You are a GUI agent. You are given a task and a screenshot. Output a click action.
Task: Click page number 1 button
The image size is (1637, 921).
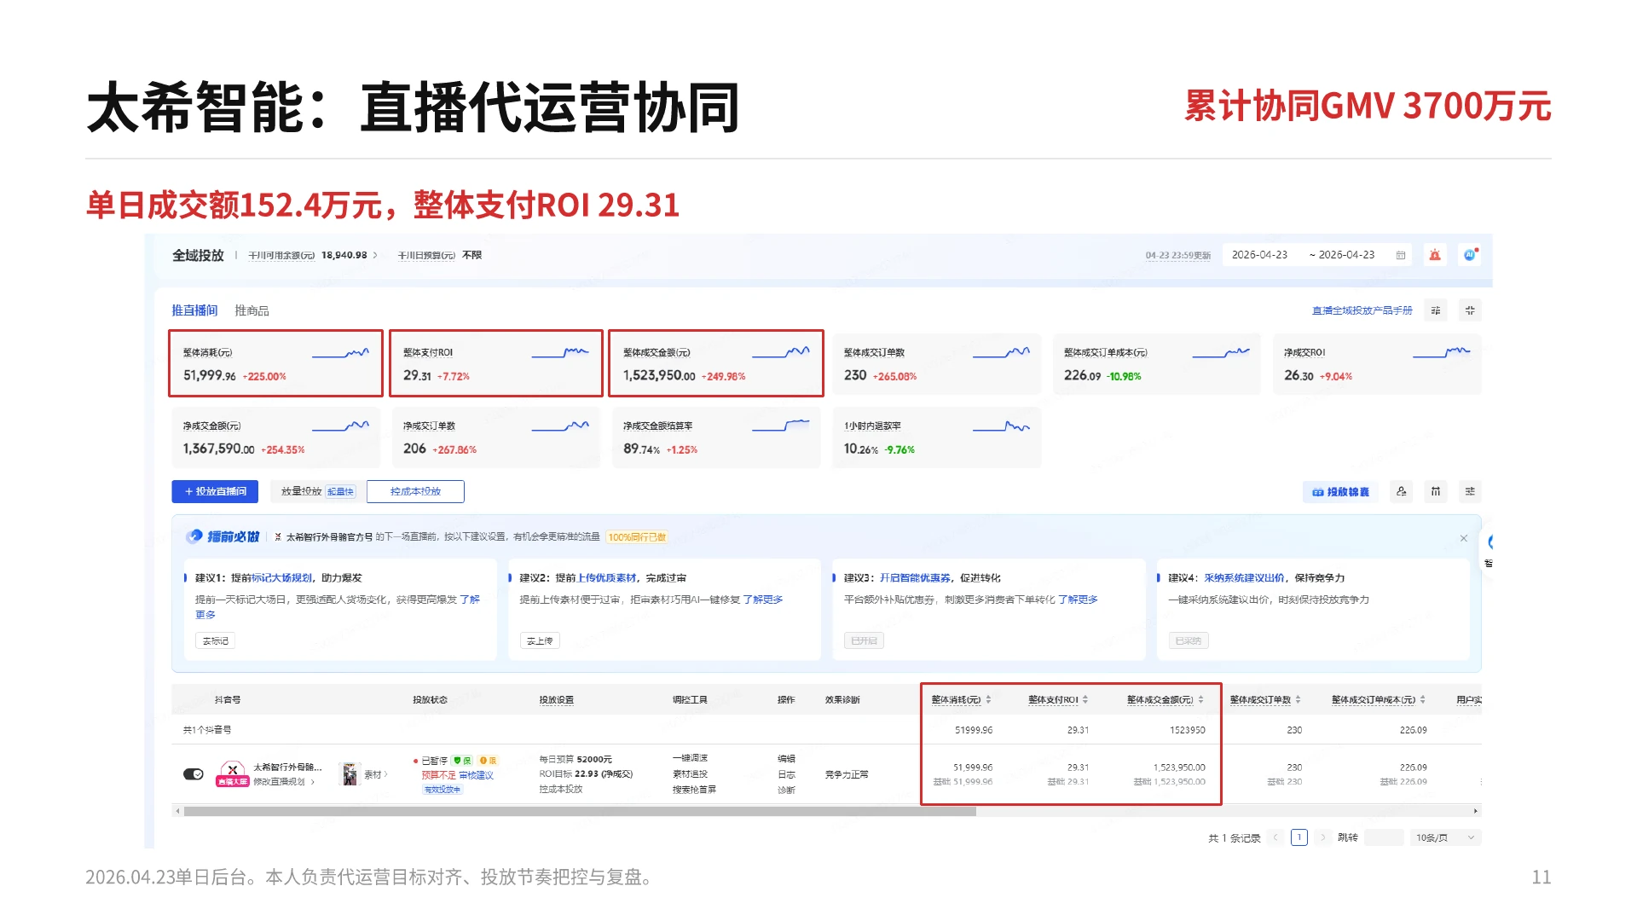click(1299, 837)
